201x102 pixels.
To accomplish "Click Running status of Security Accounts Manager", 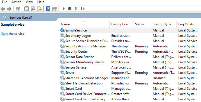I will pos(141,46).
